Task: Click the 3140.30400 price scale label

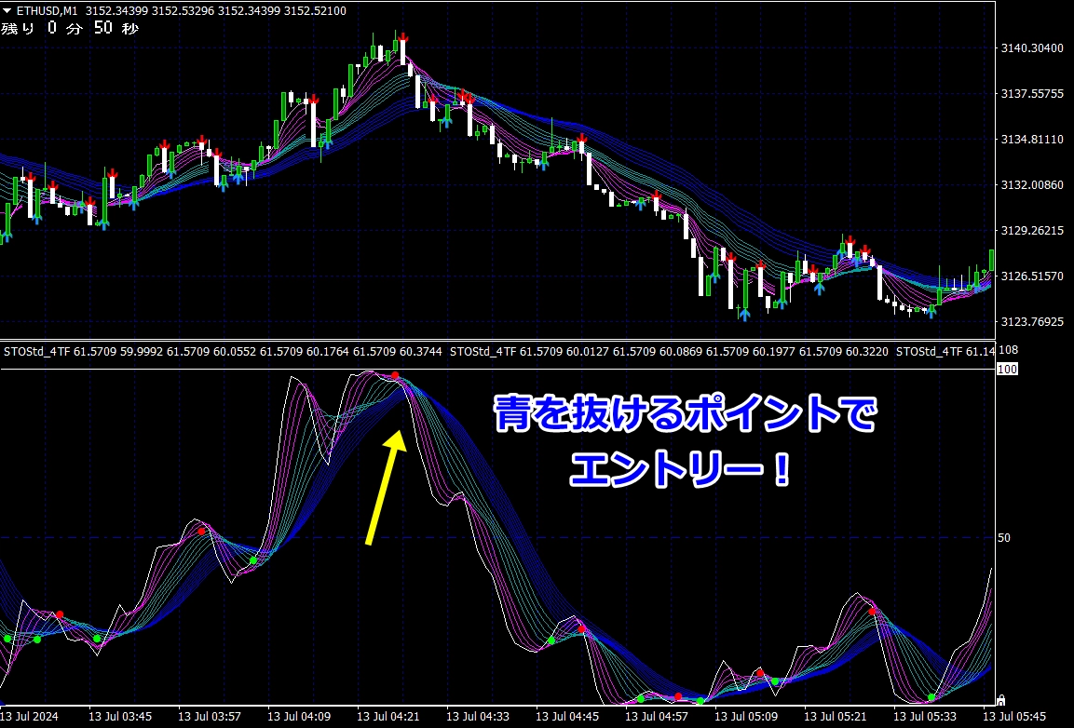Action: click(1031, 48)
